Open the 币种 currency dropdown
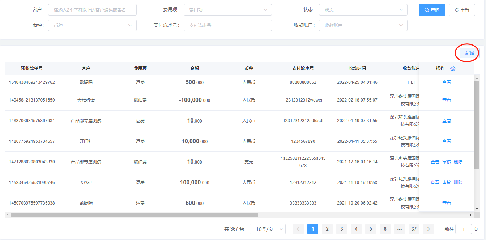Viewport: 486px width, 240px height. click(x=92, y=25)
